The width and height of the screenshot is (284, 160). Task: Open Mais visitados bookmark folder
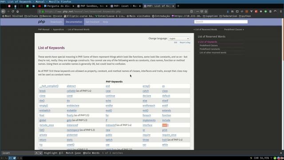pos(138,16)
